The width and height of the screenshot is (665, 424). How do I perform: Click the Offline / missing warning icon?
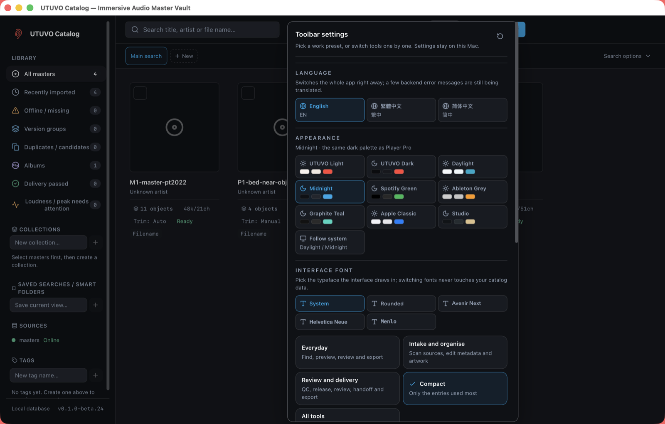(15, 111)
